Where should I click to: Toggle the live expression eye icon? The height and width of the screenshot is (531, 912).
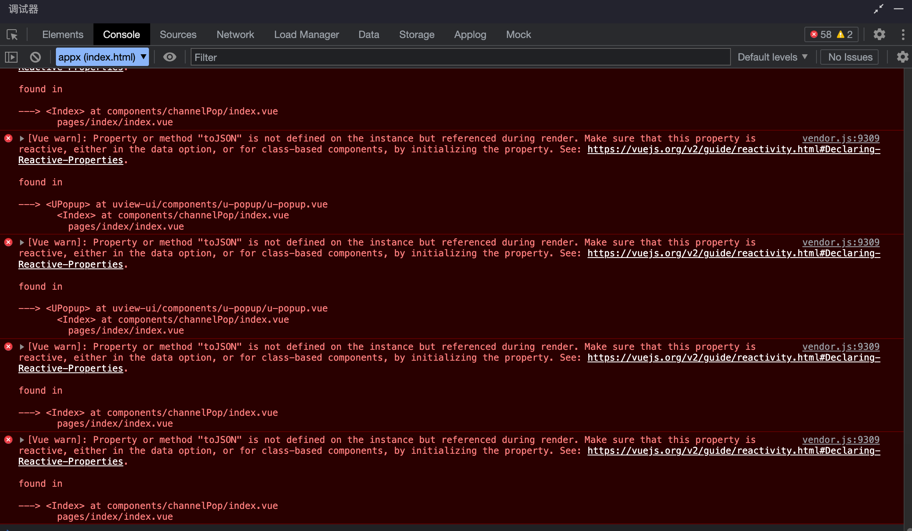point(169,57)
